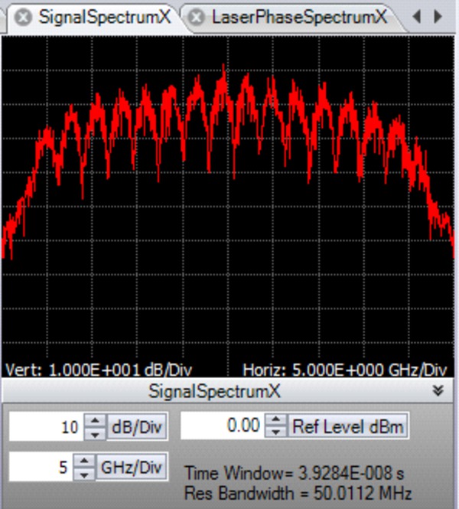Click the dB/Div value field
The image size is (459, 509).
click(x=44, y=427)
